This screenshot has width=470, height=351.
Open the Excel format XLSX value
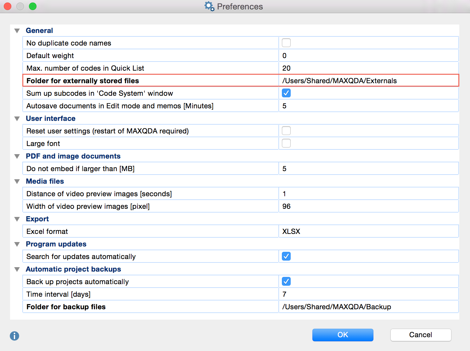(x=368, y=231)
